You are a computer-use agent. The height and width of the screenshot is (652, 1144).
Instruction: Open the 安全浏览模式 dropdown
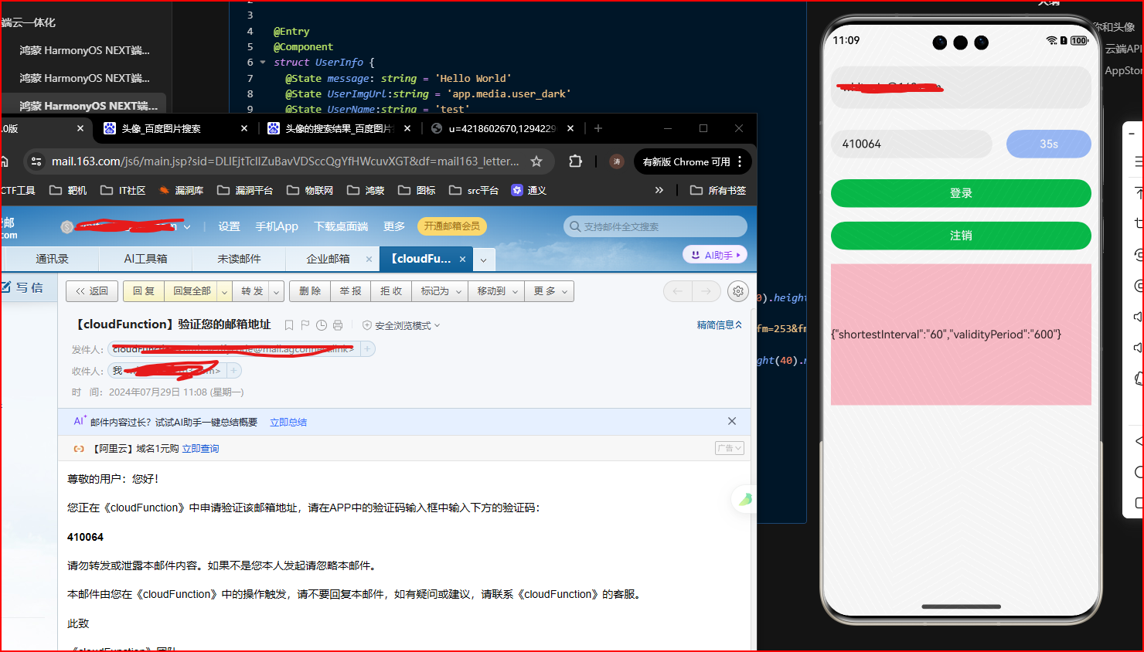pos(401,325)
